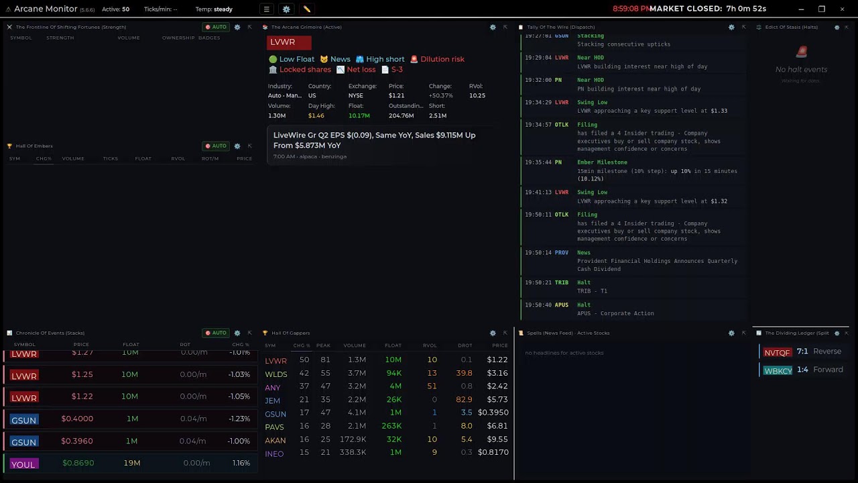
Task: Pop out the Spells News Feed panel
Action: [x=743, y=333]
